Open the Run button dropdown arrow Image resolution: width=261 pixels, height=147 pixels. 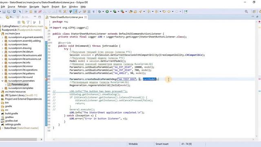[111, 11]
